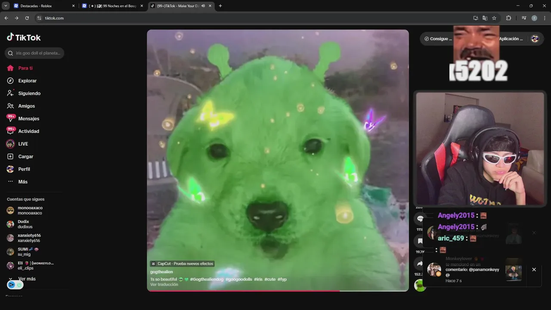This screenshot has width=551, height=310.
Task: Open the browser extensions puzzle icon
Action: (x=508, y=18)
